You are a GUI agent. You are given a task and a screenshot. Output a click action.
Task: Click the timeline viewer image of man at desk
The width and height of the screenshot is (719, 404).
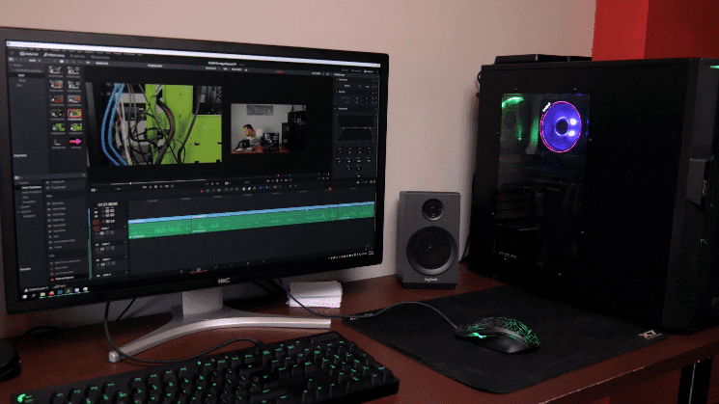[267, 128]
